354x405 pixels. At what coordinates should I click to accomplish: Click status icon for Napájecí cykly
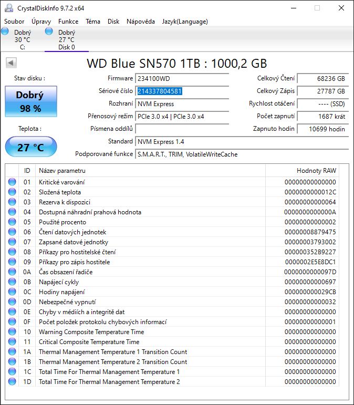pos(12,282)
